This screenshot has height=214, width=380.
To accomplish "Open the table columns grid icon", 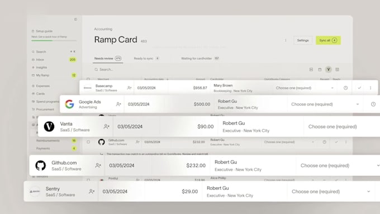I will click(337, 69).
